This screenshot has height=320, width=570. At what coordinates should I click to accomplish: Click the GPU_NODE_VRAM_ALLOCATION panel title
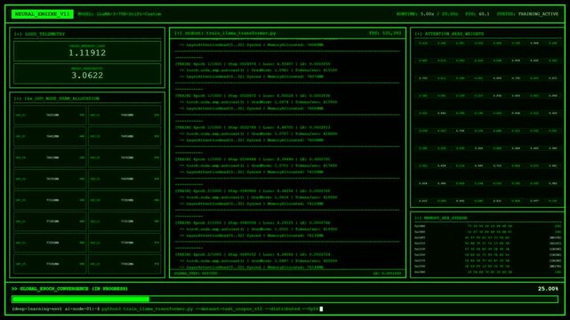tap(61, 99)
